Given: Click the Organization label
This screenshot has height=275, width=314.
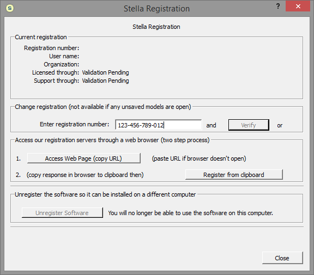Looking at the screenshot, I should click(62, 64).
